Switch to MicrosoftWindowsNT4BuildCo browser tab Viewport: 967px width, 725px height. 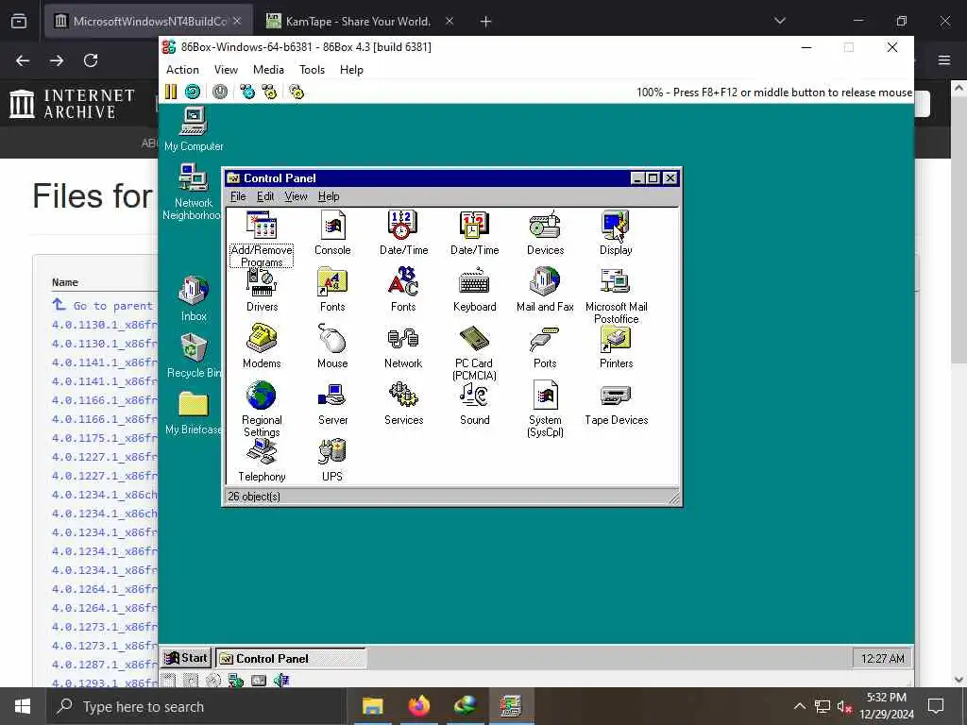point(148,21)
